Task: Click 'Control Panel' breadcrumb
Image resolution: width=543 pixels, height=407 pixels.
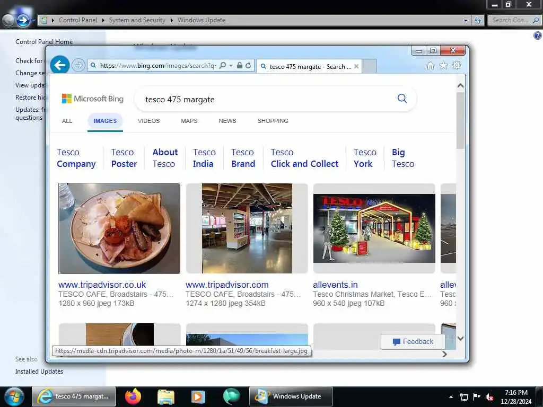Action: pyautogui.click(x=78, y=20)
